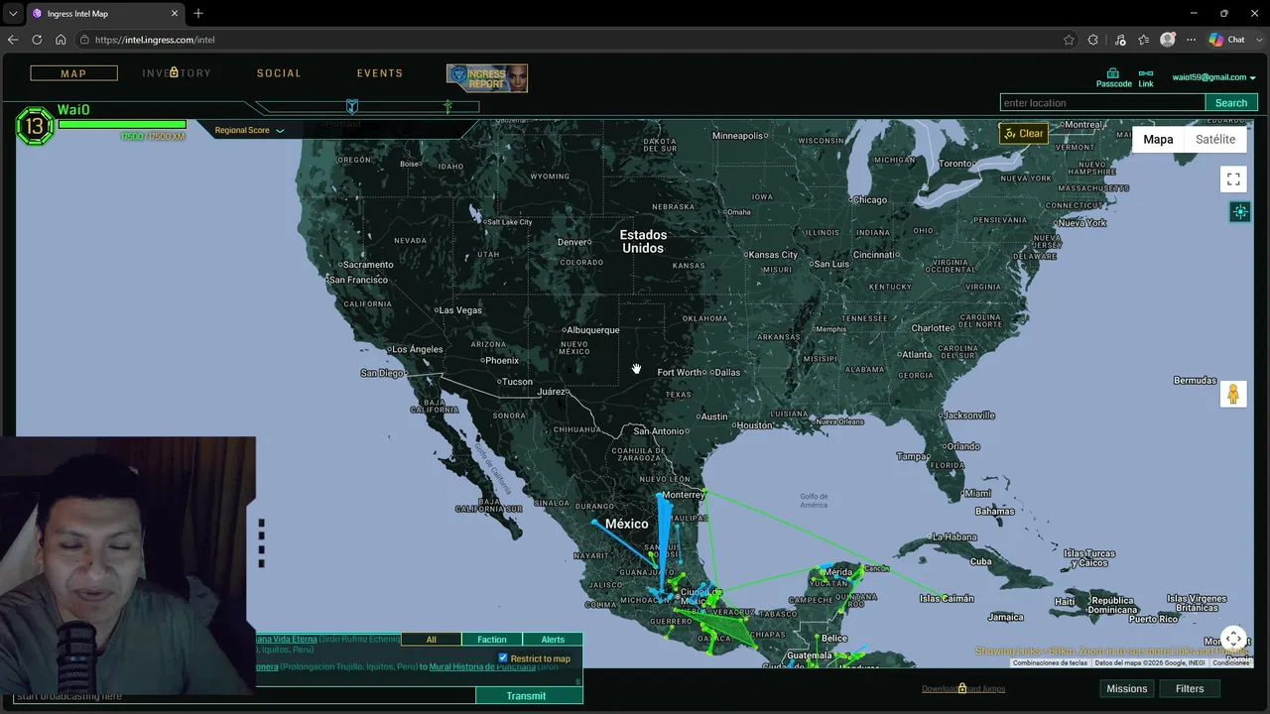This screenshot has width=1270, height=714.
Task: Switch map to Satélite view
Action: pos(1215,140)
